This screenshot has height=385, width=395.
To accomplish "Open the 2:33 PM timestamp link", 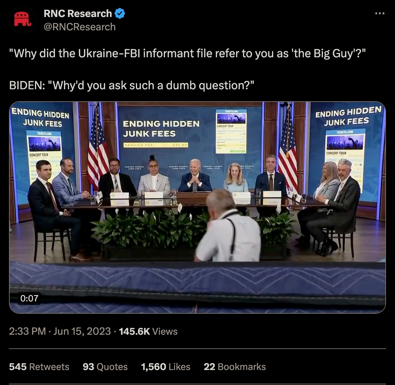I will 27,331.
